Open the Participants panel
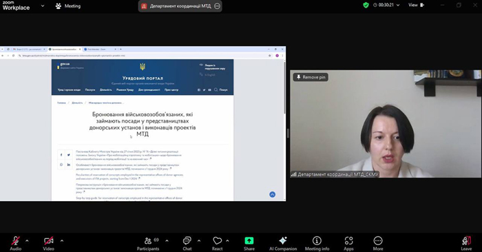The width and height of the screenshot is (482, 252). [x=148, y=244]
